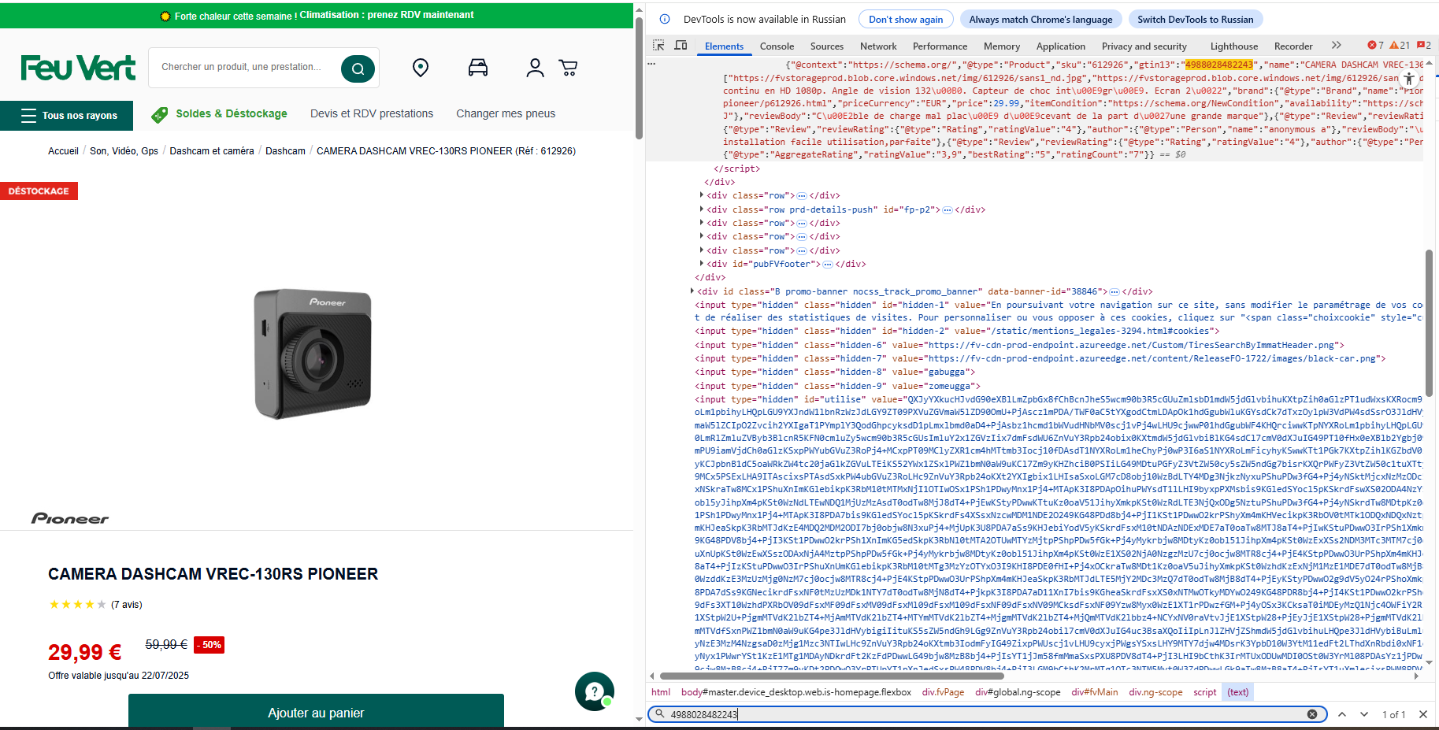1439x730 pixels.
Task: Switch to the Network tab
Action: pyautogui.click(x=878, y=46)
